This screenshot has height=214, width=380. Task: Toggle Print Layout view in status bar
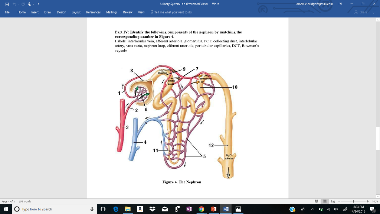[325, 201]
